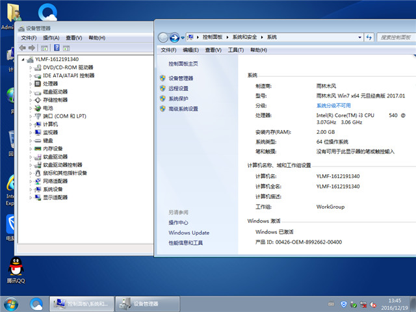This screenshot has height=312, width=416.
Task: Switch to 设备管理器 taskbar button
Action: tap(148, 304)
